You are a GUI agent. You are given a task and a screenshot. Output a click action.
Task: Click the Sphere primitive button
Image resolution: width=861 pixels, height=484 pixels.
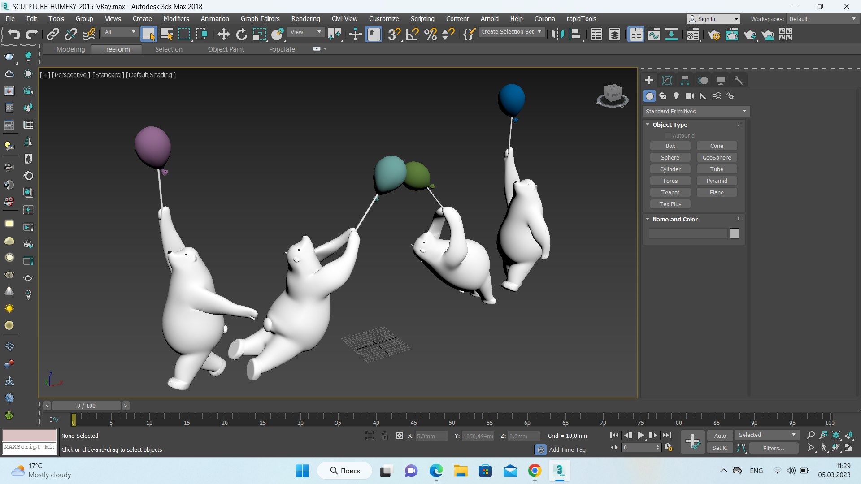point(670,158)
